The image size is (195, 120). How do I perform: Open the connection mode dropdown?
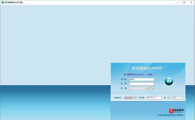point(130,98)
